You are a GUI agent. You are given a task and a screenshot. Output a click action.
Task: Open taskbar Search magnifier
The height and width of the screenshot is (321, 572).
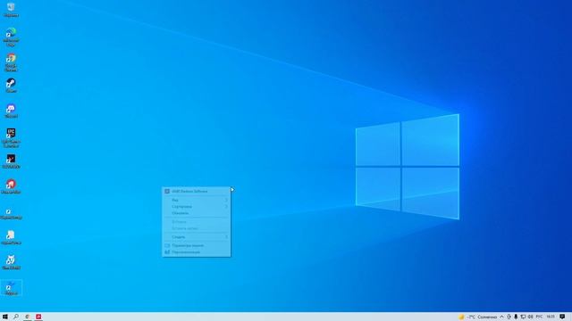[x=16, y=317]
